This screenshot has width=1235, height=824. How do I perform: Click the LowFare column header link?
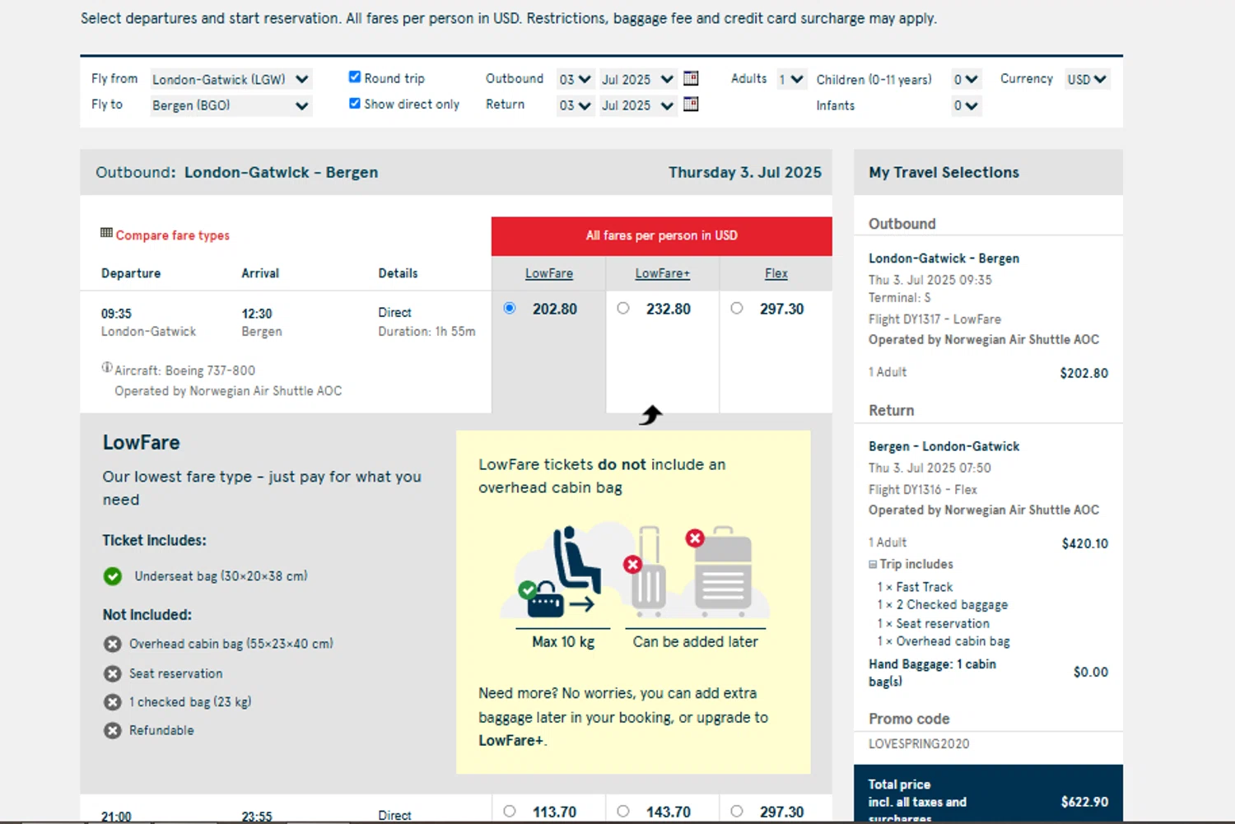[x=549, y=273]
